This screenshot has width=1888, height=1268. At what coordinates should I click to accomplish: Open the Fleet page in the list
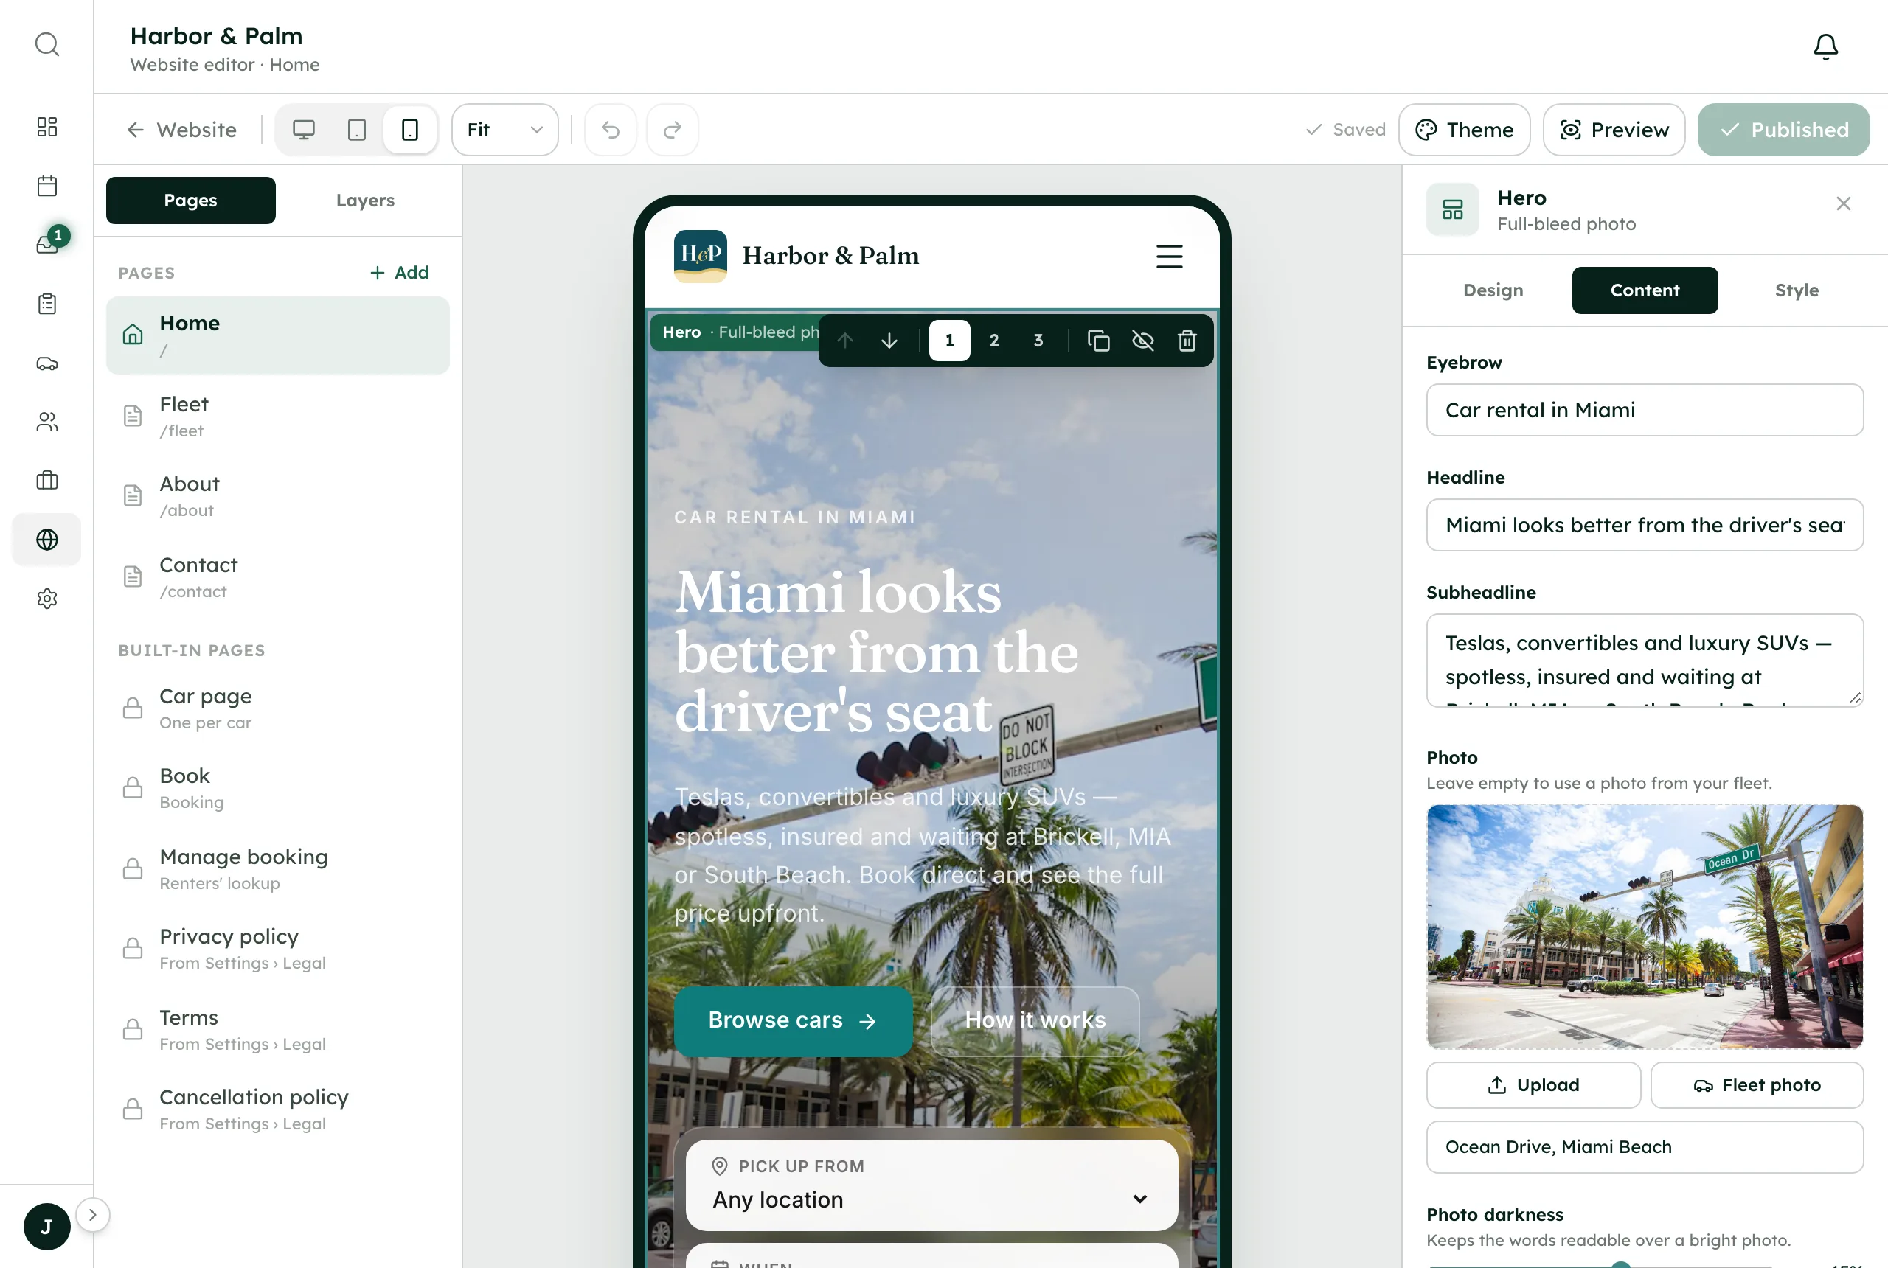(x=277, y=416)
